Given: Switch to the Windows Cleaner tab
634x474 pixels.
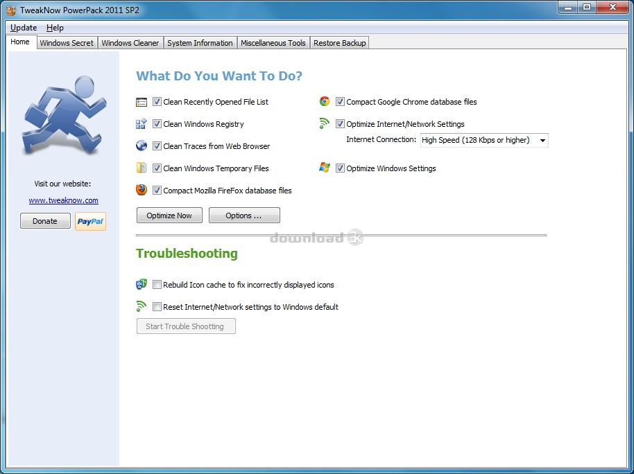Looking at the screenshot, I should coord(130,43).
